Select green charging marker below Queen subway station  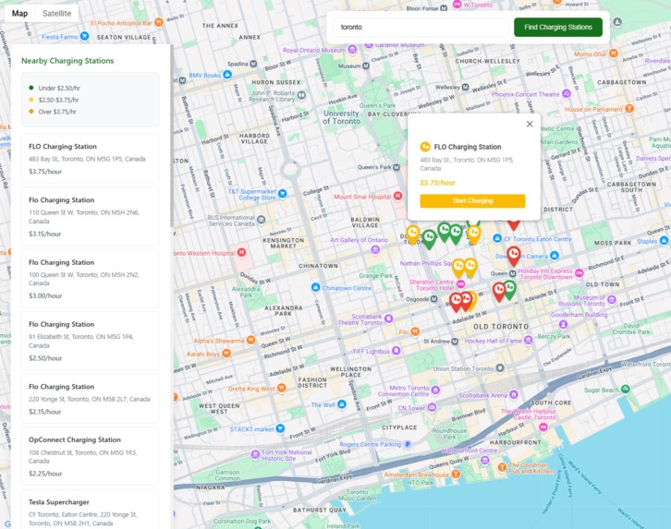pos(509,289)
